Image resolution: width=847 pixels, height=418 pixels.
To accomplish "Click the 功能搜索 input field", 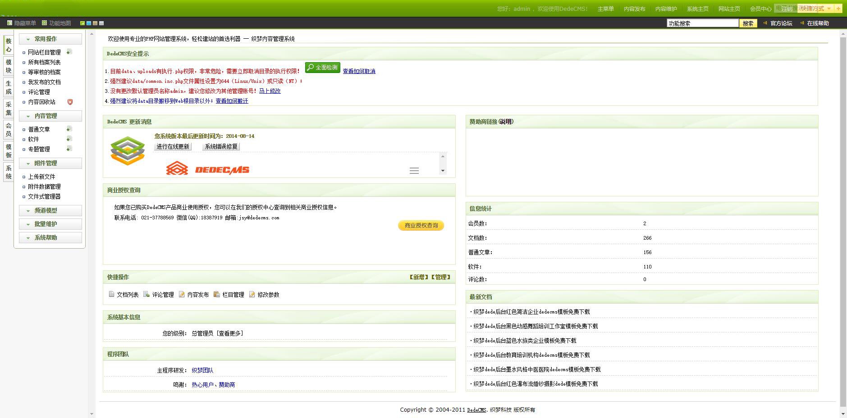I will click(x=702, y=23).
